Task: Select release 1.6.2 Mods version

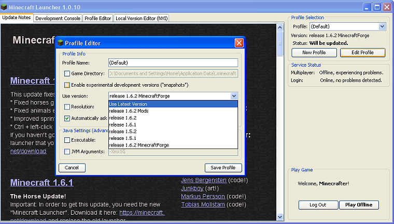Action: point(173,111)
